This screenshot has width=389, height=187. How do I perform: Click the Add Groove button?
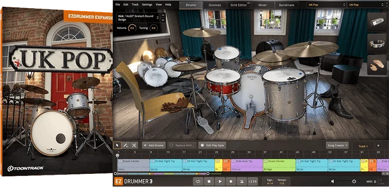(154, 145)
